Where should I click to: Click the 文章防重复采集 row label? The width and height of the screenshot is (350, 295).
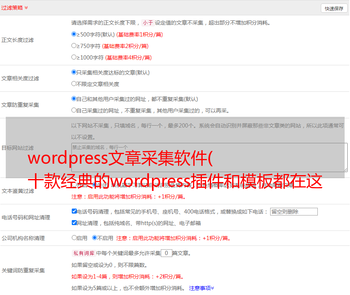coord(20,105)
